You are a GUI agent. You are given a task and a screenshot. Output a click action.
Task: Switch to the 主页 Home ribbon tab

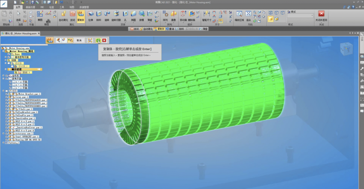coord(18,7)
